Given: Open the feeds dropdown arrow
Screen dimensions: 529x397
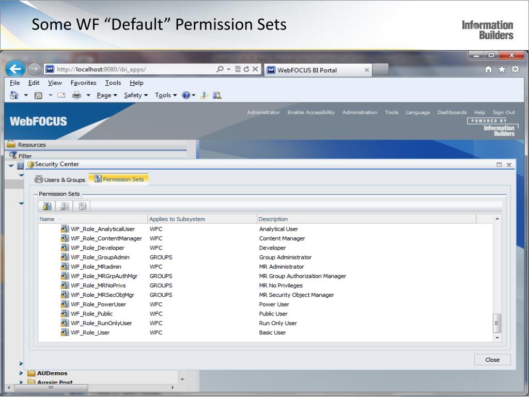Looking at the screenshot, I should pyautogui.click(x=50, y=96).
